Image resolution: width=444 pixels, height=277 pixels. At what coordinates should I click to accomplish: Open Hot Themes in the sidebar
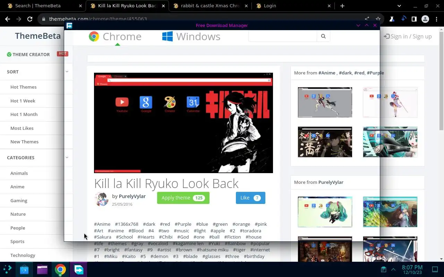coord(23,87)
